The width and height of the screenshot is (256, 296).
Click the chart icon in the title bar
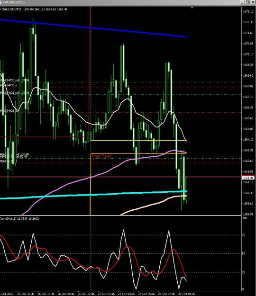point(1,2)
